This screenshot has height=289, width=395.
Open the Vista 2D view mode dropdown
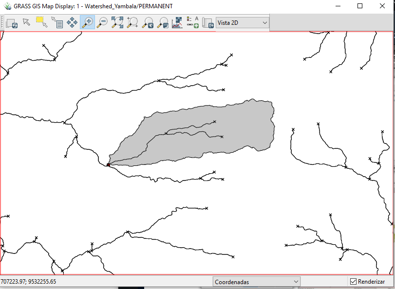click(243, 23)
